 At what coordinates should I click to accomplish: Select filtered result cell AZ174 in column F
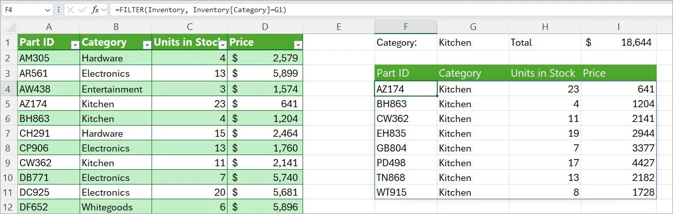[x=406, y=89]
